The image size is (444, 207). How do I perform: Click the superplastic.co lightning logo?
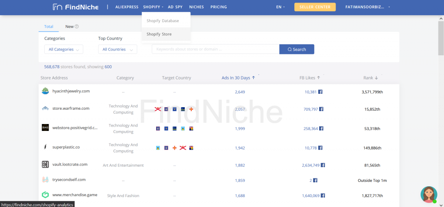45,147
